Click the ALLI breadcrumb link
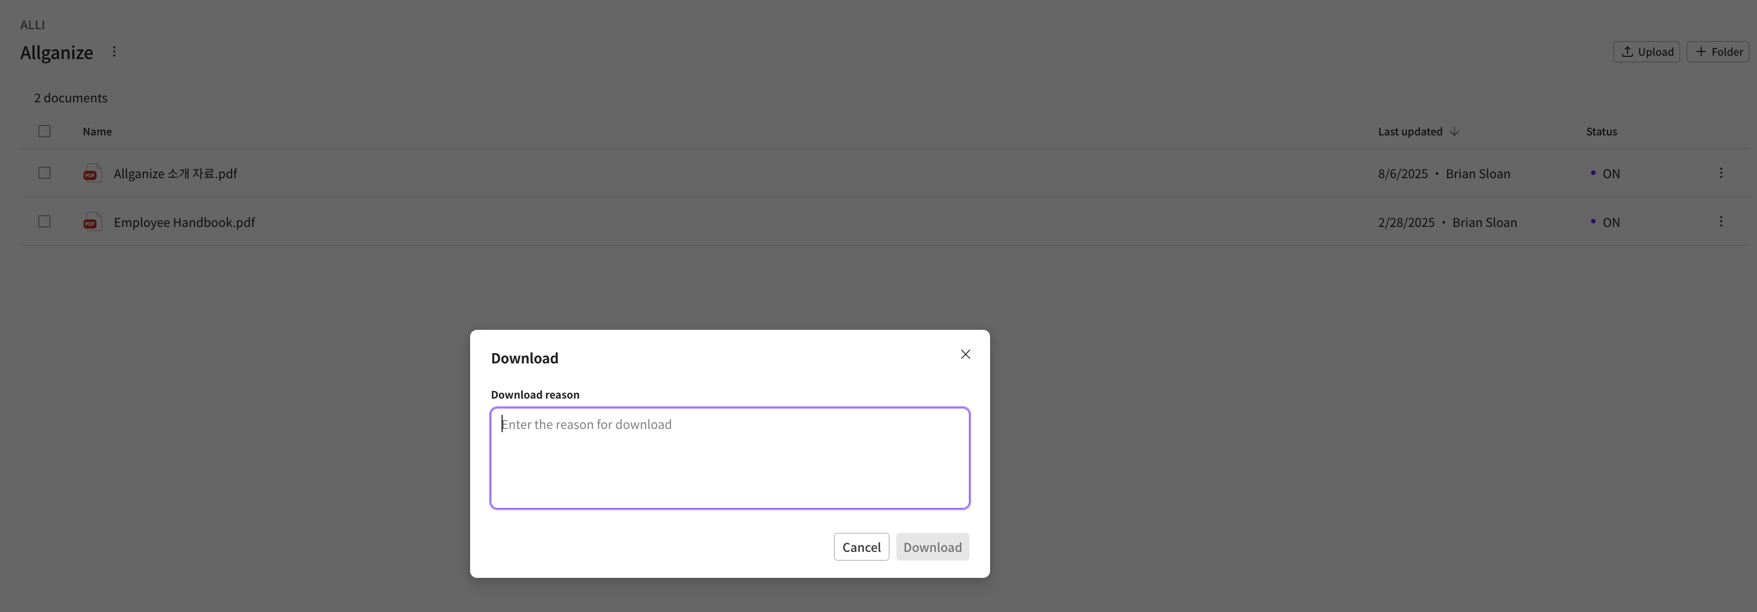This screenshot has height=612, width=1757. point(32,24)
